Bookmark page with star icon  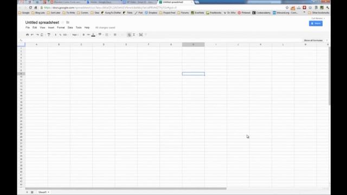[287, 8]
